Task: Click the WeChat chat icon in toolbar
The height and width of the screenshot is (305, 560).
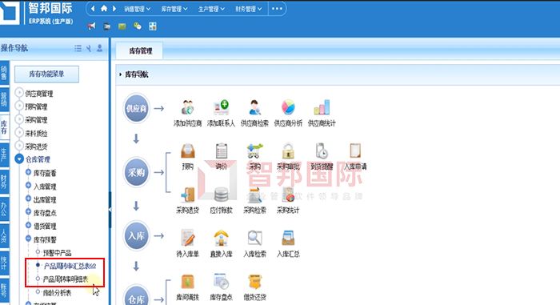Action: [137, 26]
